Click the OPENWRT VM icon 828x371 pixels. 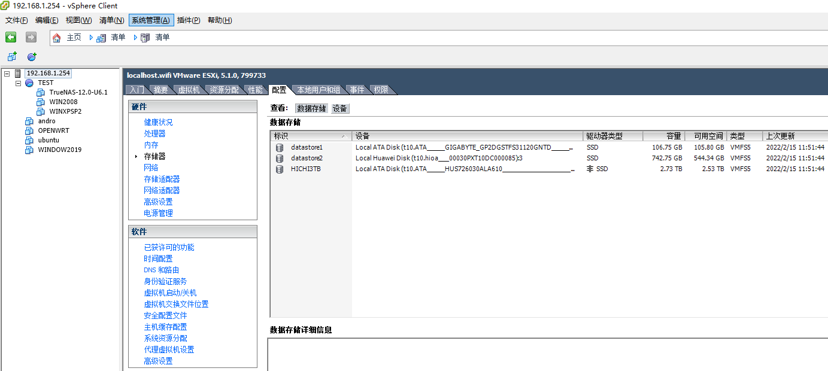pos(29,131)
